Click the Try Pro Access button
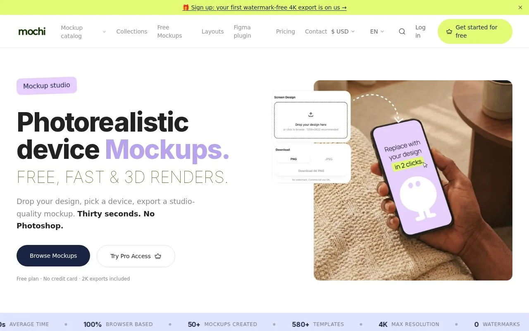This screenshot has width=529, height=331. point(136,256)
